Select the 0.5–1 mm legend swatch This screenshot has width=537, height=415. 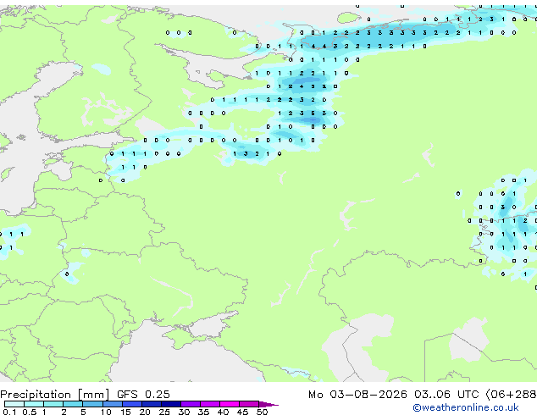coord(34,404)
